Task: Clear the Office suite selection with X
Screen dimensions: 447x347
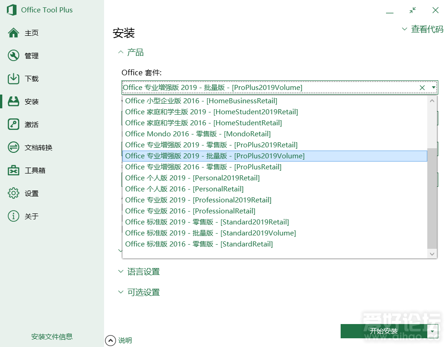Action: [x=422, y=88]
